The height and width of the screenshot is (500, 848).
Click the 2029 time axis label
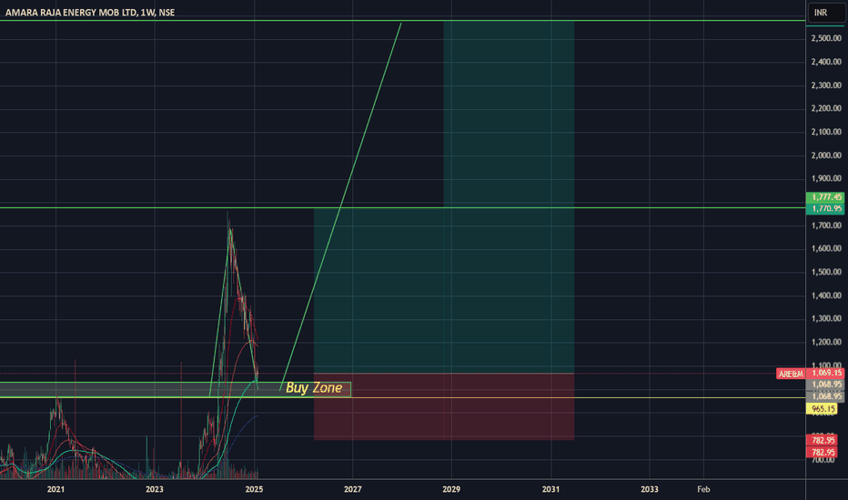pos(451,489)
